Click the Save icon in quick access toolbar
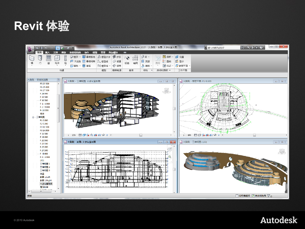 tap(42, 48)
